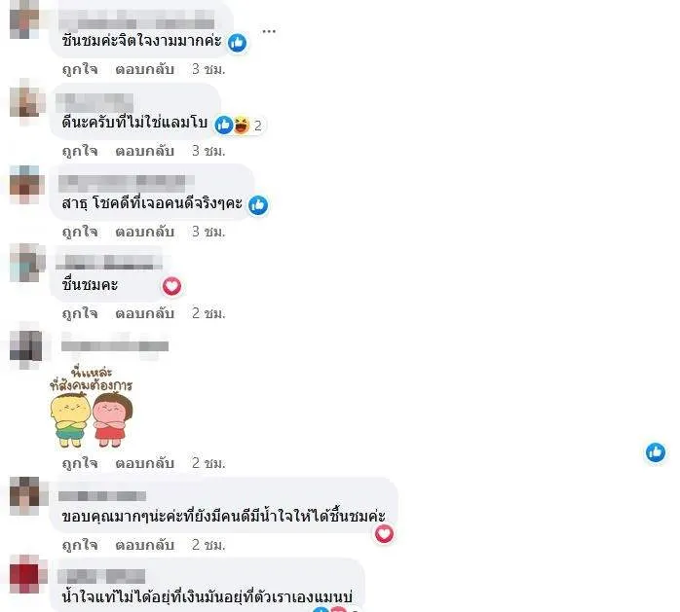Click ตอบกลับ under ขอบคุณมากๆน่ะค่ะ comment

click(145, 545)
